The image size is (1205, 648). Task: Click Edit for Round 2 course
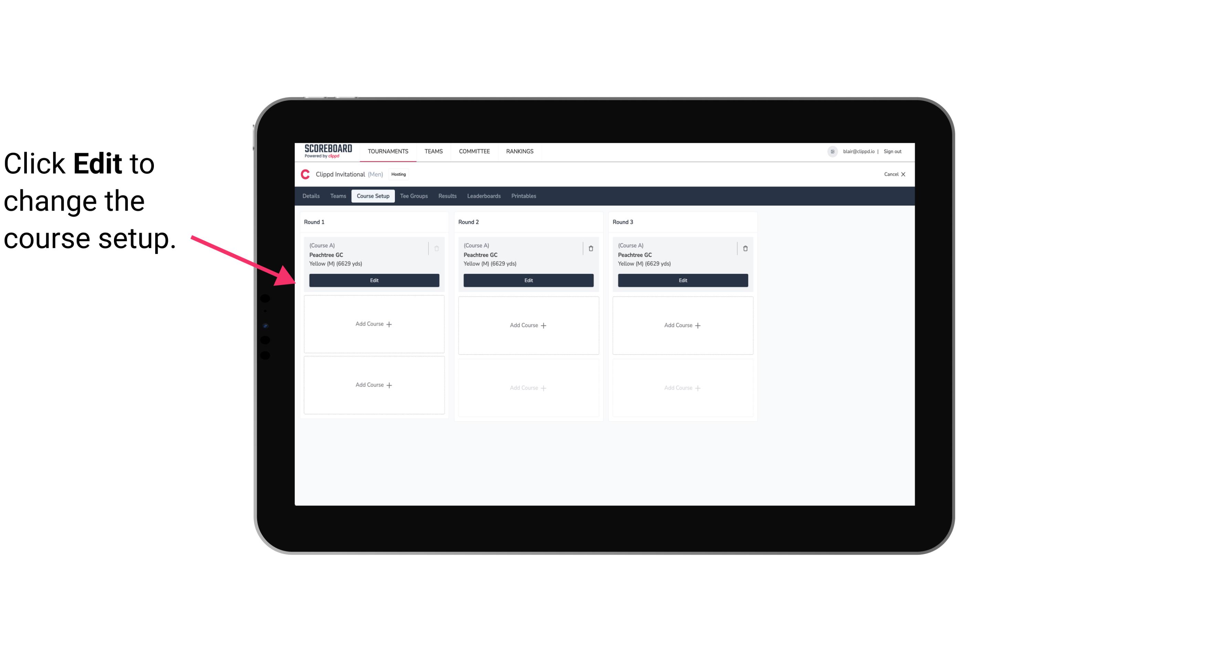[527, 280]
